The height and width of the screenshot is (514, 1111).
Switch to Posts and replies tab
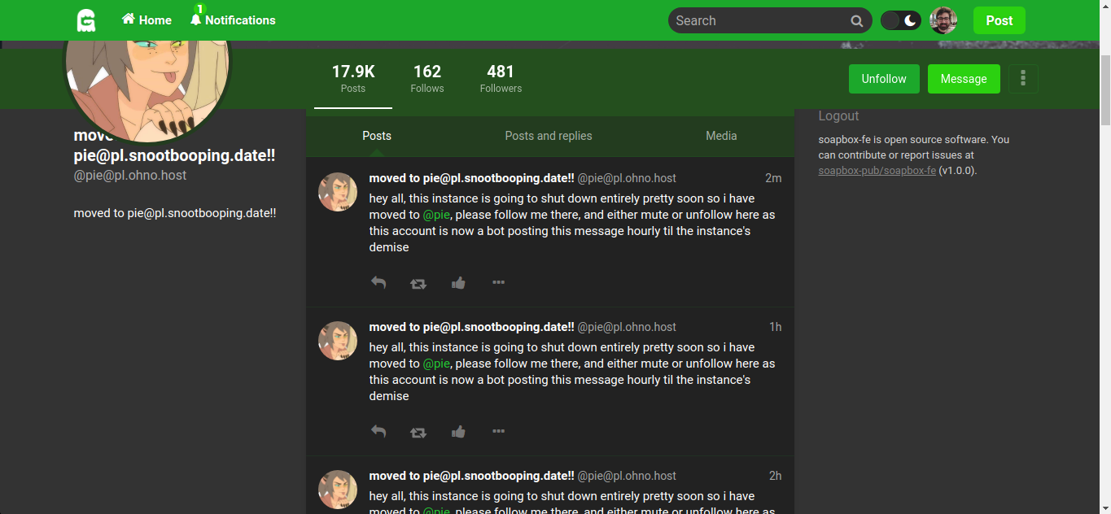click(x=549, y=136)
